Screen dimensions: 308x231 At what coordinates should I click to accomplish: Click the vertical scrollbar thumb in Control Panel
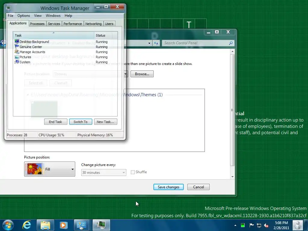click(x=233, y=110)
